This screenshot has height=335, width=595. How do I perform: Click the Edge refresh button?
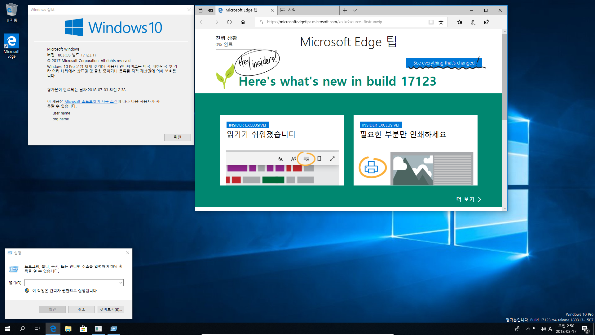[x=229, y=22]
